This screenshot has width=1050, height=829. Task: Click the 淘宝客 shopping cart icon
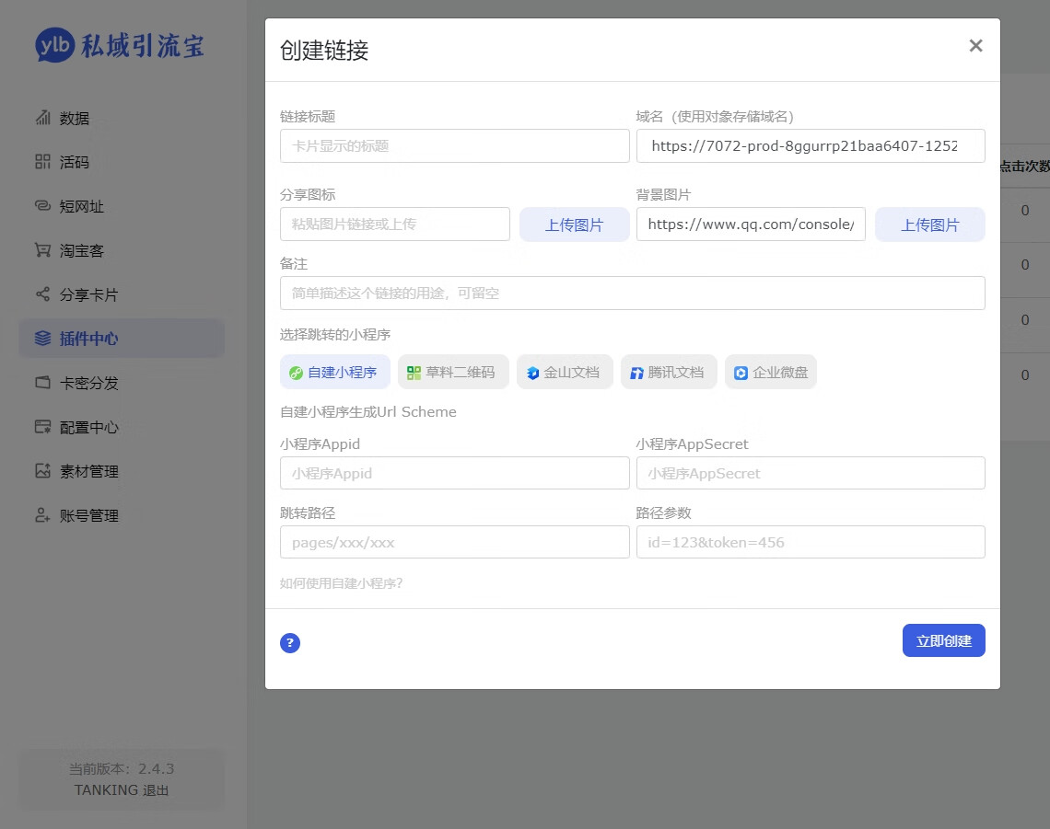42,250
